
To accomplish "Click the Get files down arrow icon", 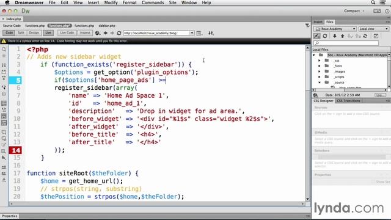I will click(x=335, y=36).
